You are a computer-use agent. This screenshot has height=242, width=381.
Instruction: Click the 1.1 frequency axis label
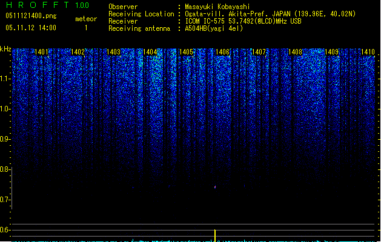coord(5,79)
